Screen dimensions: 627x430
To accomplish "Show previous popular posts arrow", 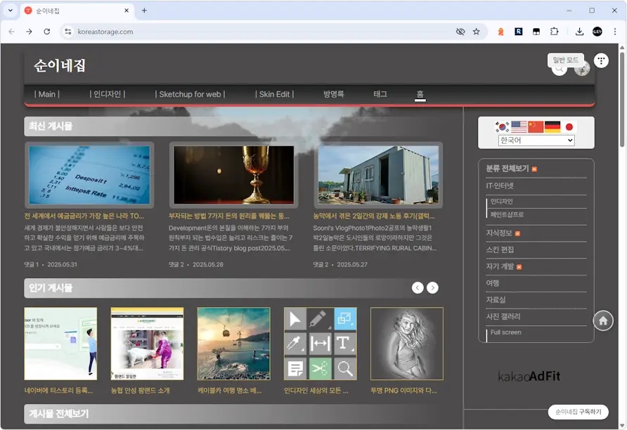I will (418, 288).
